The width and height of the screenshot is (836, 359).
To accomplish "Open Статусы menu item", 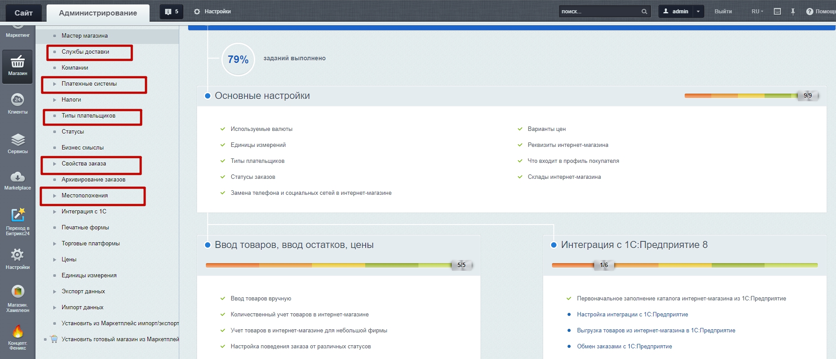I will click(x=73, y=132).
